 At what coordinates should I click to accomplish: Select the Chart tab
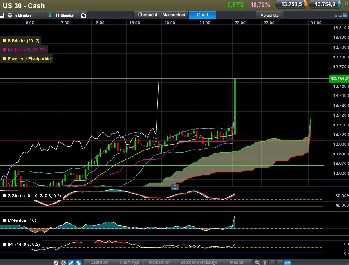pyautogui.click(x=203, y=15)
